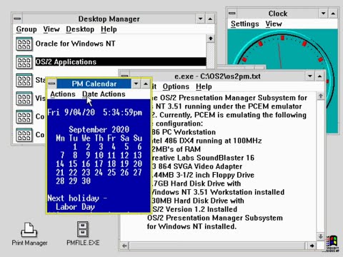343x257 pixels.
Task: Maximize the PM Calendar window
Action: click(x=146, y=84)
